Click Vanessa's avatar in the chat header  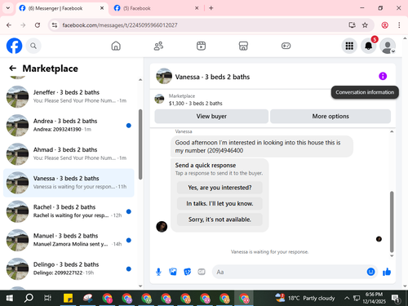pos(164,76)
